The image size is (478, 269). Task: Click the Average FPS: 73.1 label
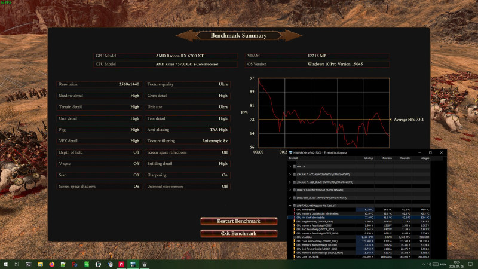(x=409, y=119)
